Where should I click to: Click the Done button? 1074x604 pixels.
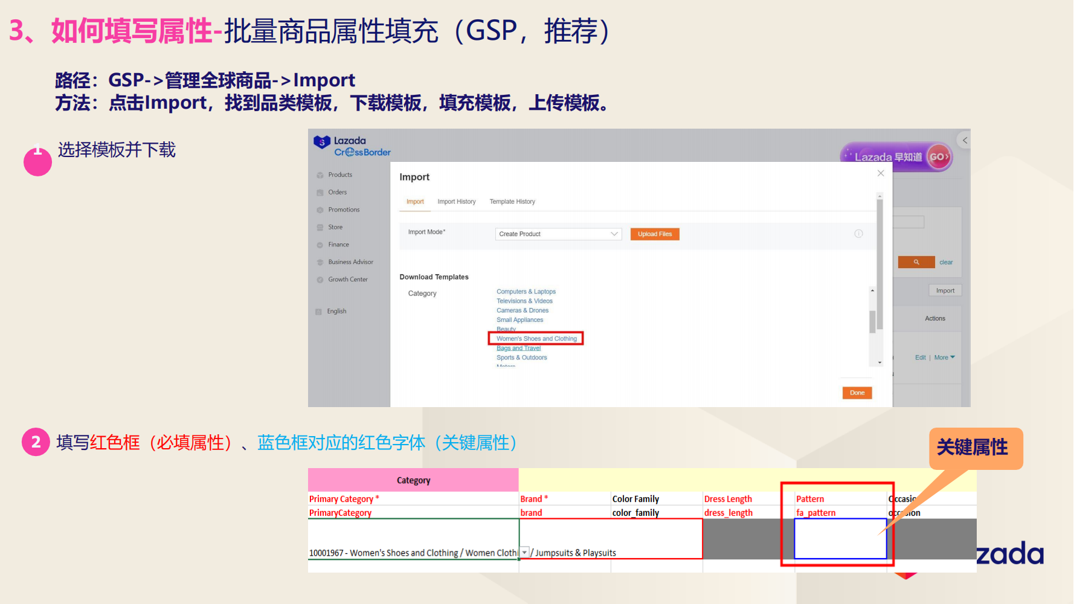857,392
